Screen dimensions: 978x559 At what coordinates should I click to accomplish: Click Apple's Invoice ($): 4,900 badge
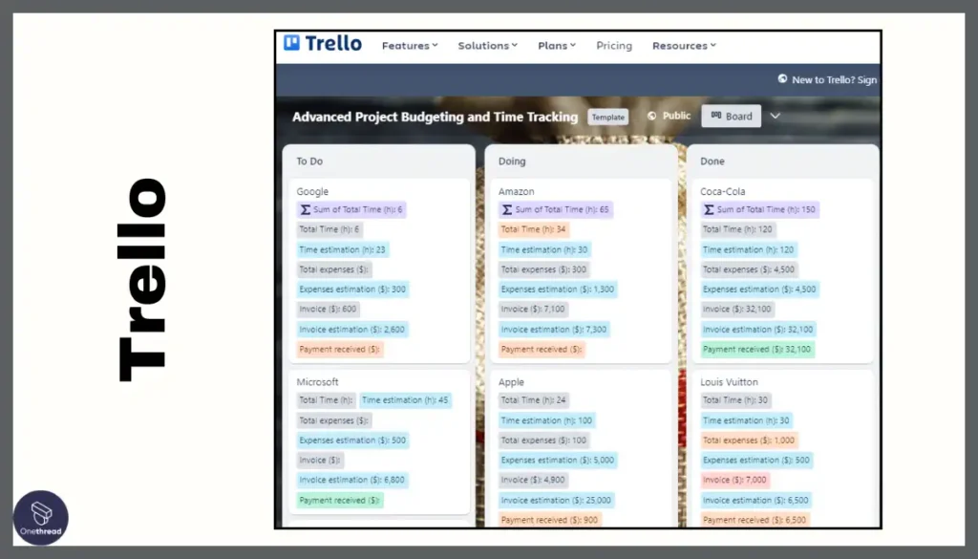coord(533,480)
